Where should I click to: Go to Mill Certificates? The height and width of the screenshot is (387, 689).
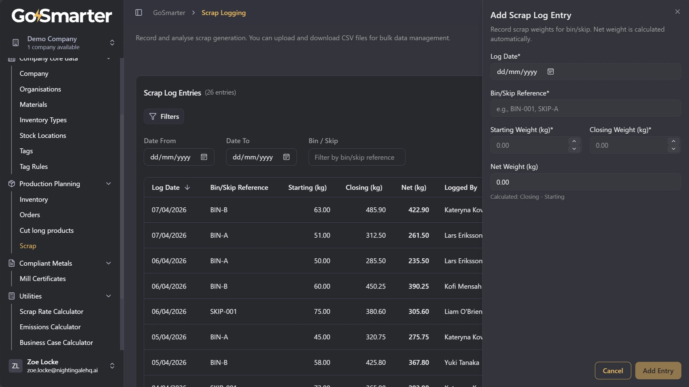tap(42, 279)
